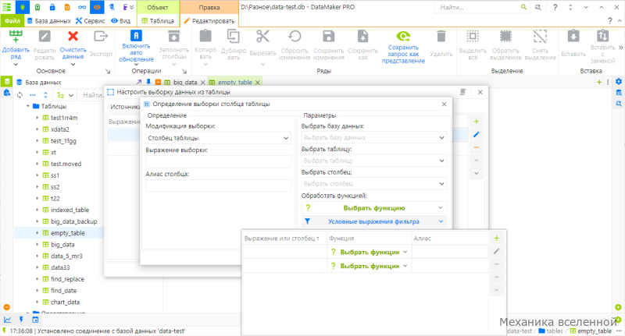This screenshot has width=625, height=336.
Task: Click Включить авто обновление icon
Action: [136, 35]
